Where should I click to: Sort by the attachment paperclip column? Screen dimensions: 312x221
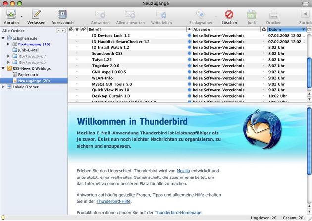pos(83,29)
